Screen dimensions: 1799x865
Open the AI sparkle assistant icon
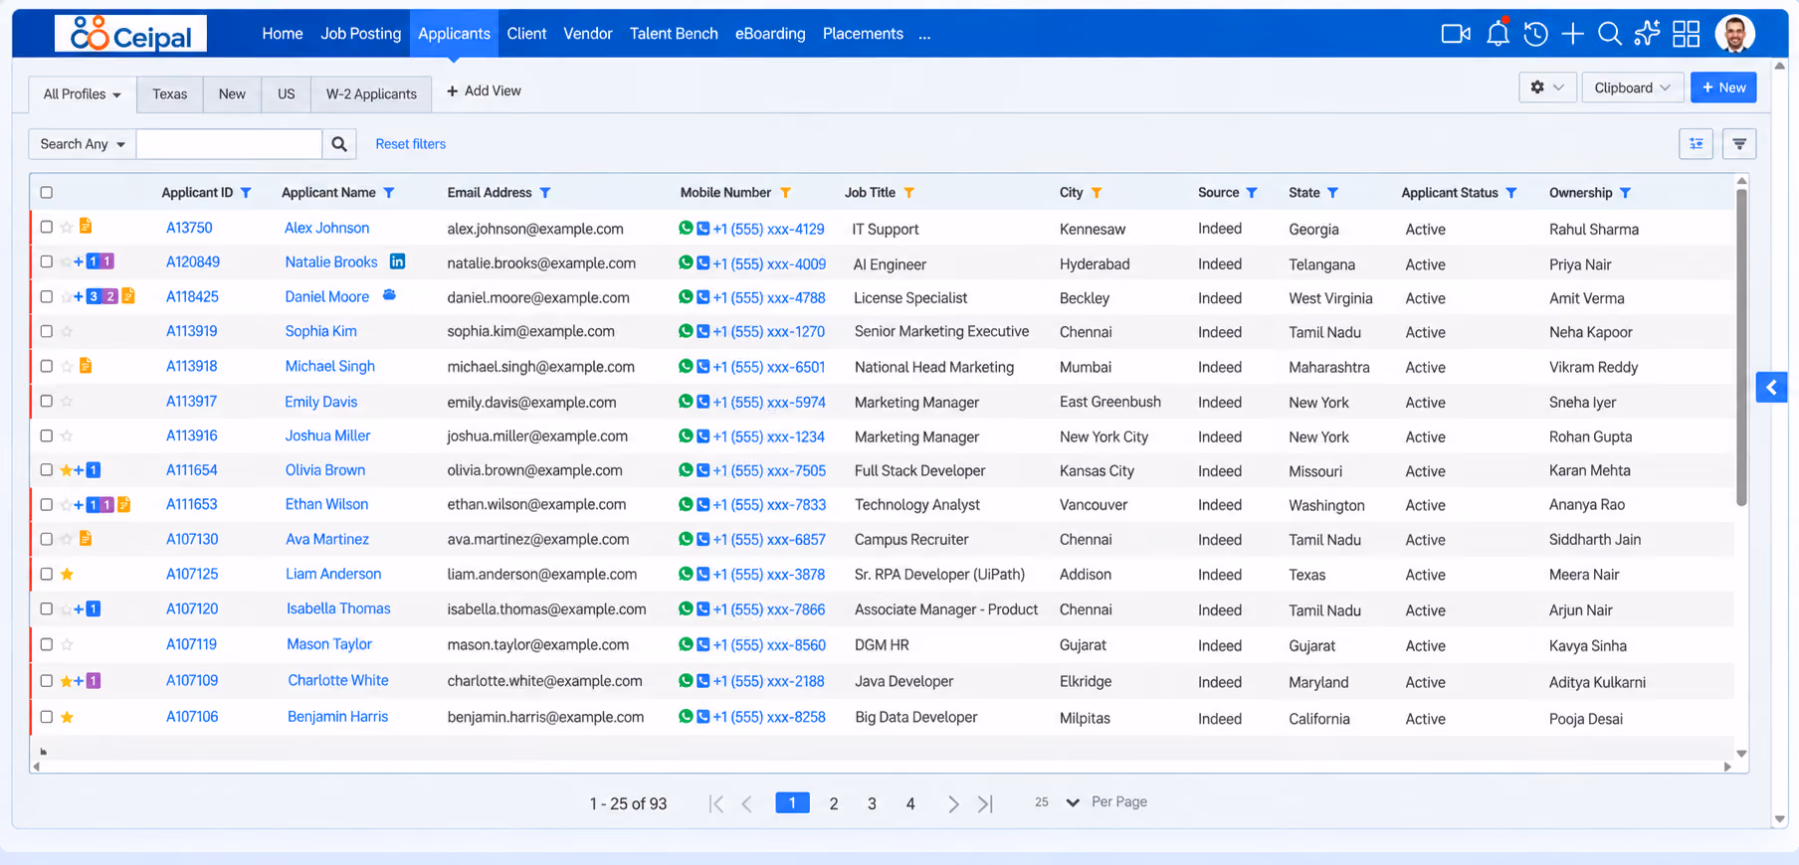pyautogui.click(x=1647, y=34)
